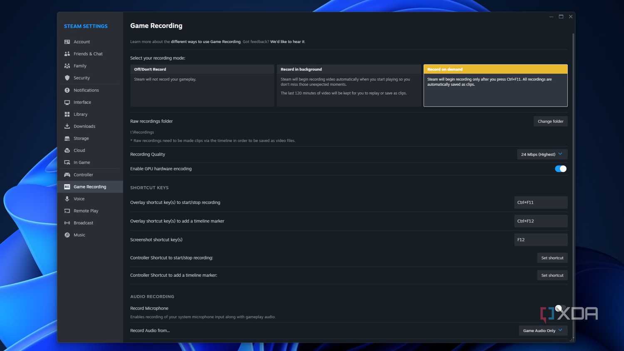
Task: Click the Music note icon
Action: (67, 235)
